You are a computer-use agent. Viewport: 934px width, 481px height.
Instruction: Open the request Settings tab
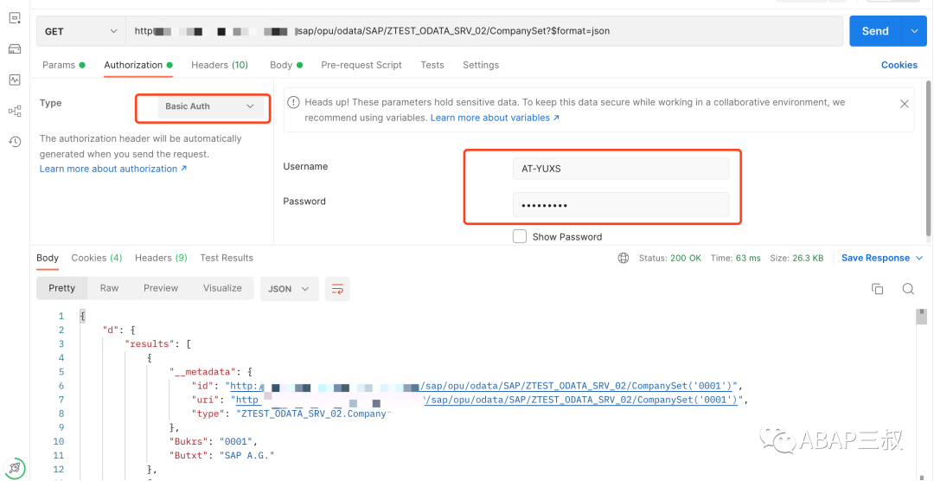tap(481, 65)
